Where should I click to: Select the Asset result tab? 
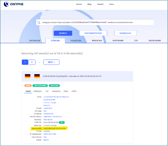click(x=28, y=91)
